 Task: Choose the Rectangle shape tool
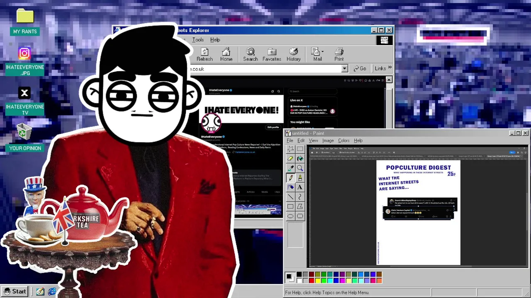point(290,206)
